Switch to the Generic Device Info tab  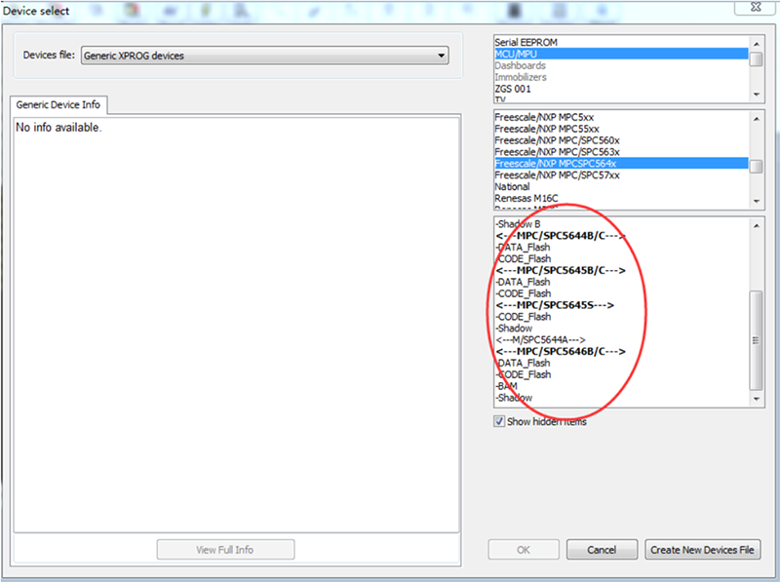click(x=58, y=105)
